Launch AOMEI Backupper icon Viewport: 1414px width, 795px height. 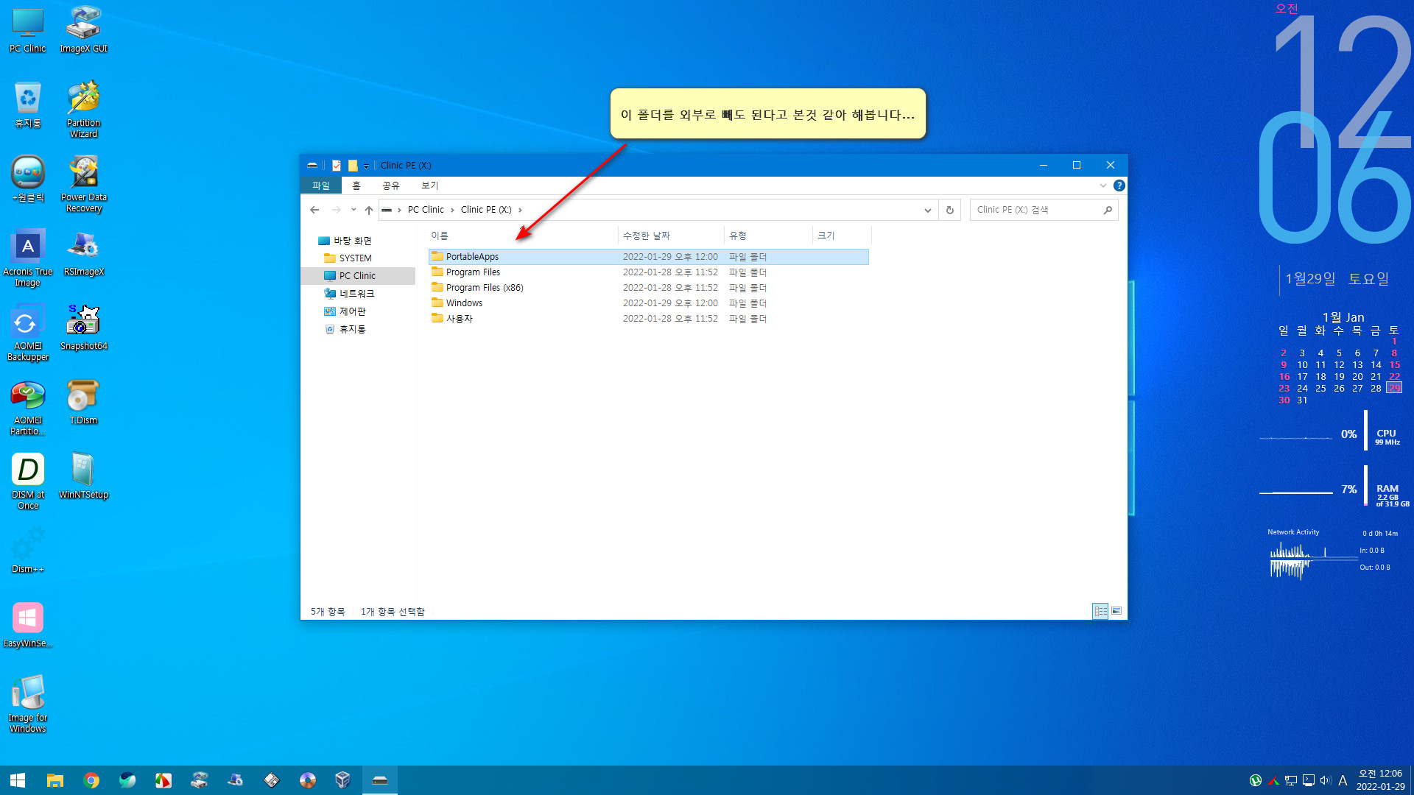(x=27, y=333)
